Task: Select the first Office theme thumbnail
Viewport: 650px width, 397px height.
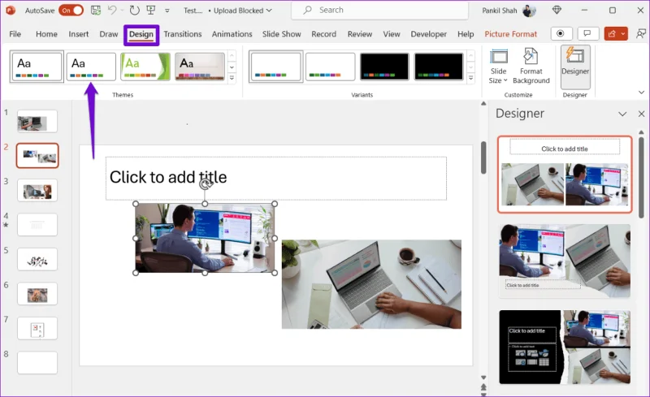Action: click(37, 67)
